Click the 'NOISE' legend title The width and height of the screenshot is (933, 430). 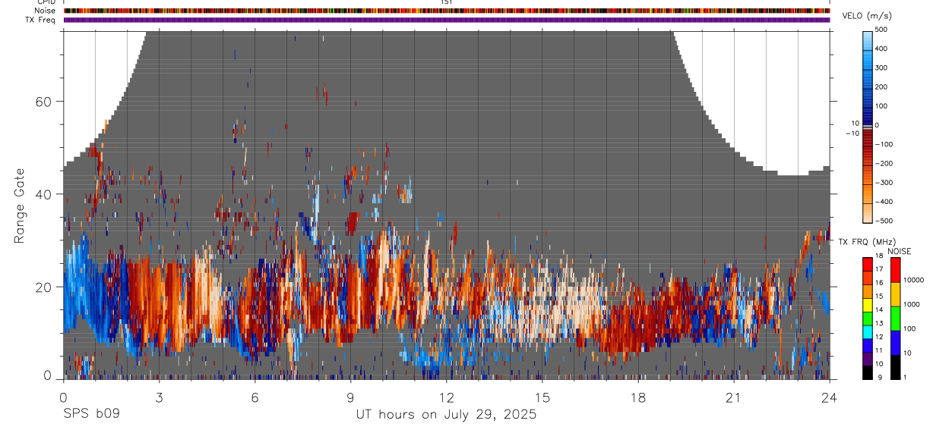pos(900,252)
